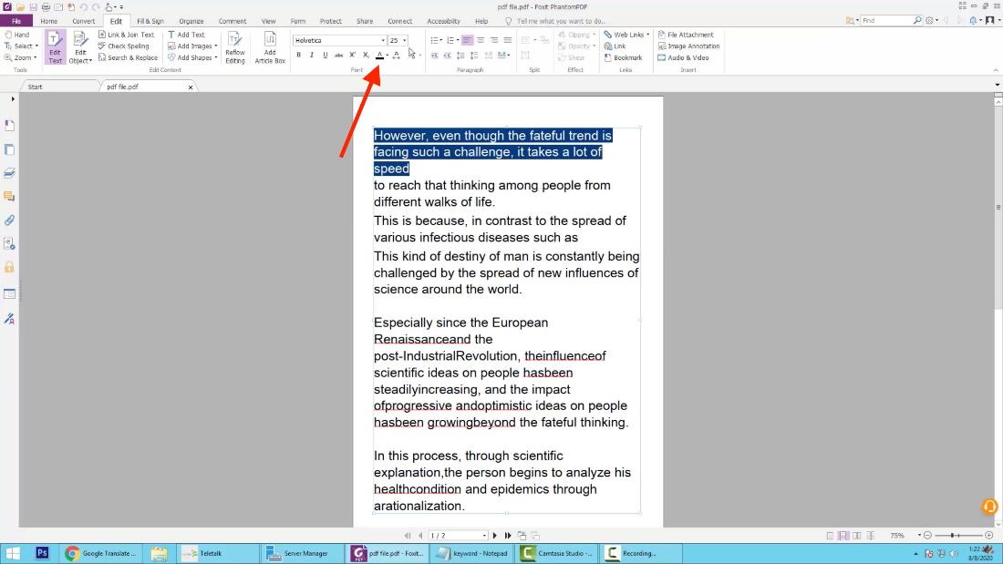Apply italic style to selection

tap(311, 55)
